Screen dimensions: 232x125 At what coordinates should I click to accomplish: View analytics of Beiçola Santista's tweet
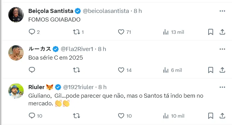click(x=166, y=32)
